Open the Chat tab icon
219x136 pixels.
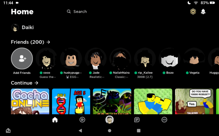[x=137, y=119]
